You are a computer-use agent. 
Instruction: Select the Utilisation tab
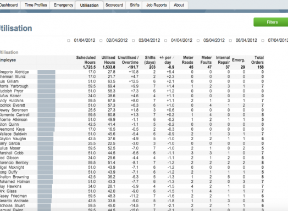coord(89,5)
